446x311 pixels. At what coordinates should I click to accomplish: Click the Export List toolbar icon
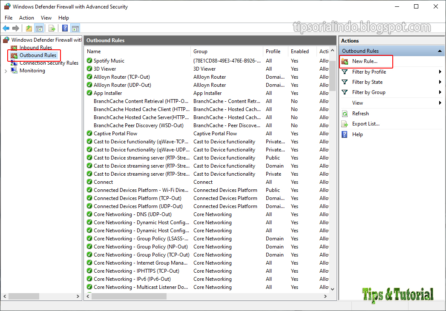51,28
